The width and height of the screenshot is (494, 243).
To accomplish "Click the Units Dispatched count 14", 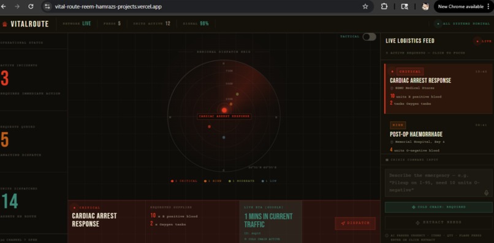I will click(x=9, y=201).
